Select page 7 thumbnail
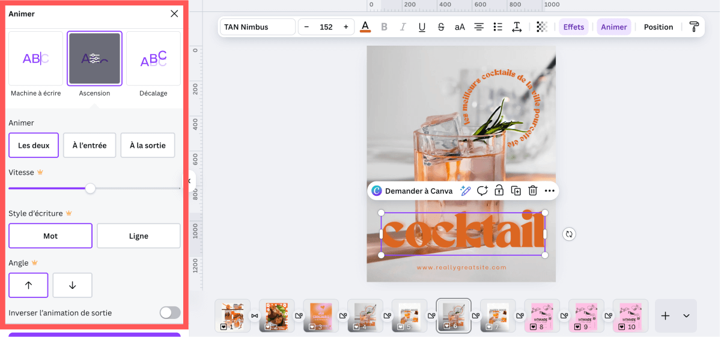Viewport: 721px width, 337px height. (498, 315)
